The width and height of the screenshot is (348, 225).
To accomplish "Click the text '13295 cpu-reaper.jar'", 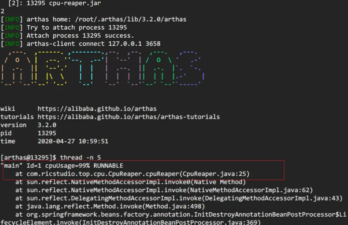I will 64,3.
